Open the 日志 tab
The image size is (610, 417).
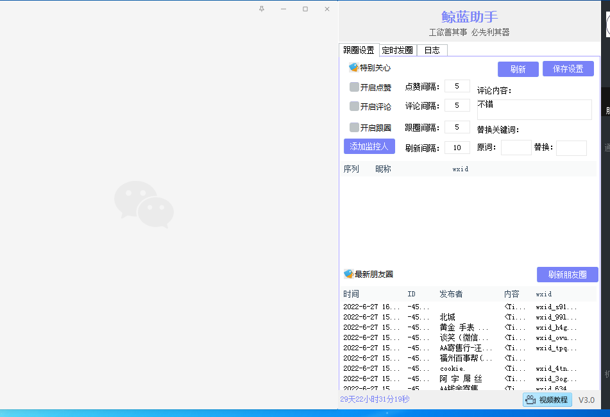[x=432, y=50]
